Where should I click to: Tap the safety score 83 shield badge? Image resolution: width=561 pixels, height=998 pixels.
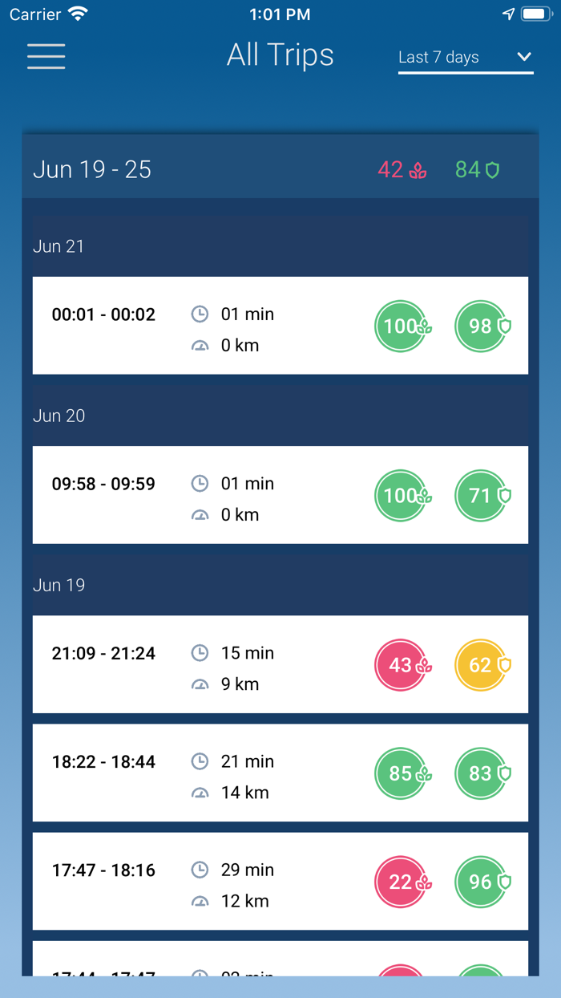point(481,773)
